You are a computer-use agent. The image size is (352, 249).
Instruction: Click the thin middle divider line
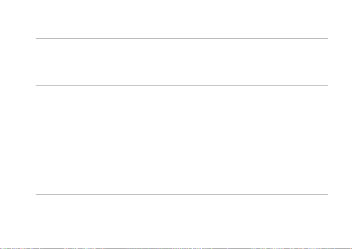[181, 85]
